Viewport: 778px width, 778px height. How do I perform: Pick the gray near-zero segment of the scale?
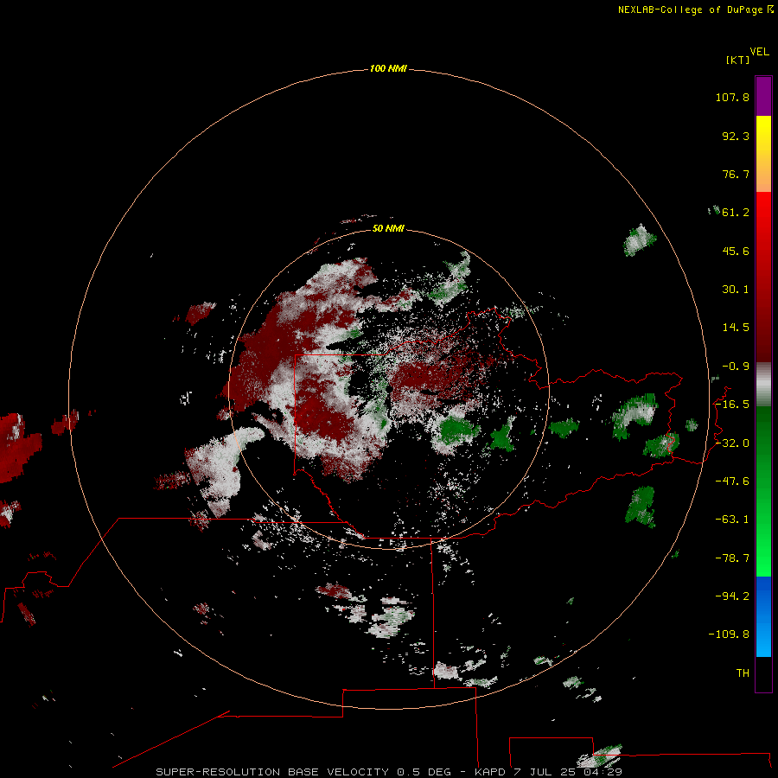click(763, 385)
